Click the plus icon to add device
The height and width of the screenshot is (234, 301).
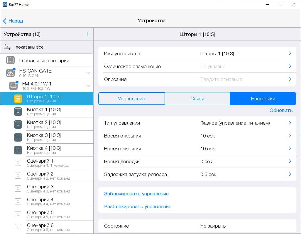click(87, 34)
